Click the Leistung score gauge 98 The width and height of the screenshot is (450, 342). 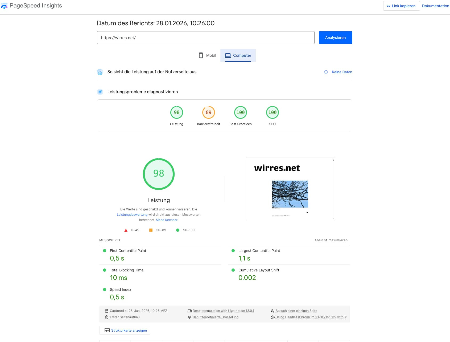tap(176, 112)
